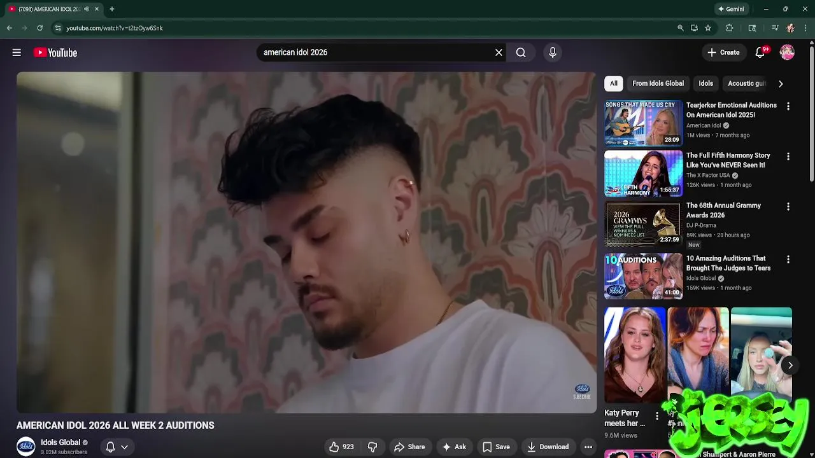
Task: Reload the page
Action: [x=39, y=28]
